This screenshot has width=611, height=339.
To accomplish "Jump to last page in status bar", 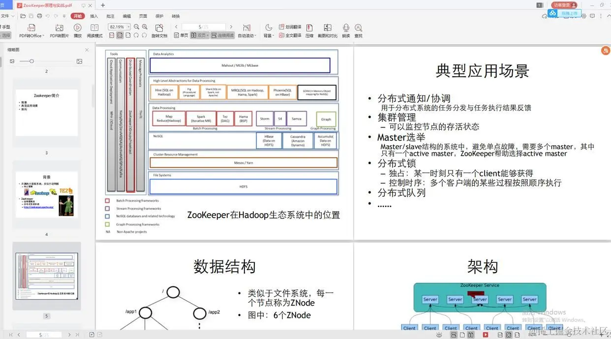I will click(77, 335).
